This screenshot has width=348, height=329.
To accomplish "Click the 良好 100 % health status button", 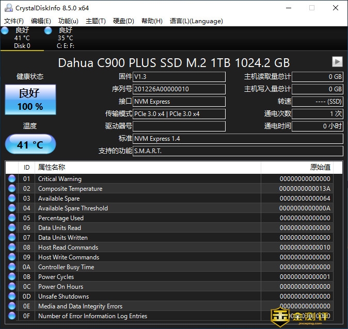I will coord(30,100).
